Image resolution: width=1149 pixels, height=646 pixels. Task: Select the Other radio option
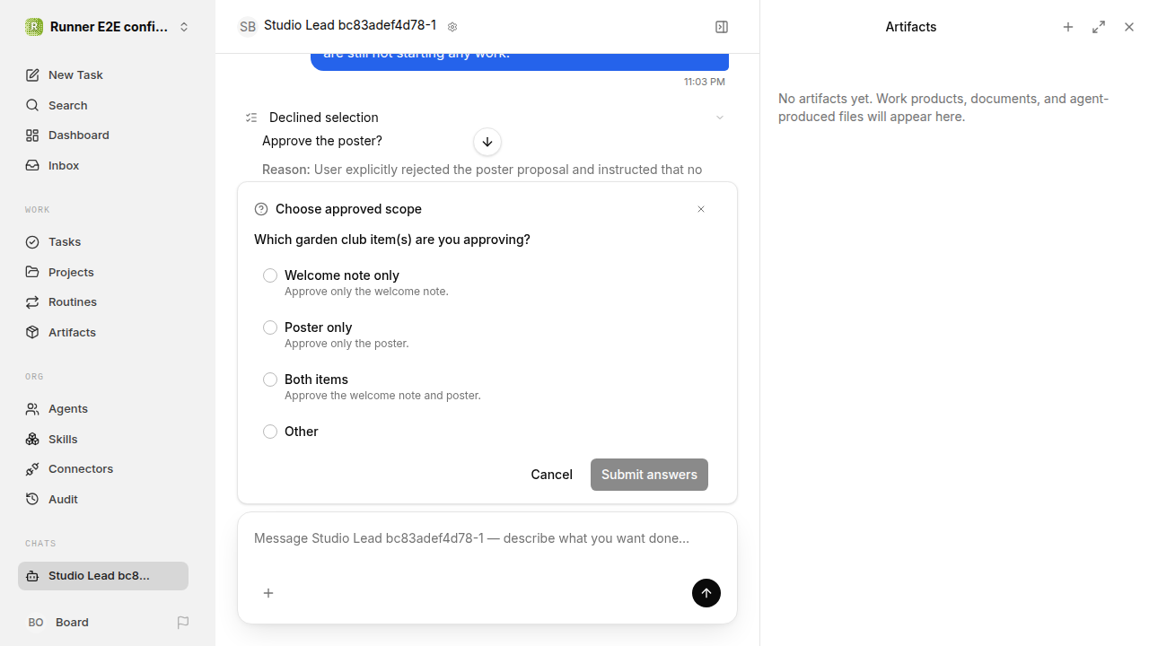click(x=270, y=432)
